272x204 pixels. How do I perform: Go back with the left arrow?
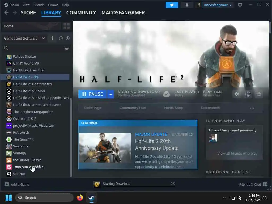6,12
